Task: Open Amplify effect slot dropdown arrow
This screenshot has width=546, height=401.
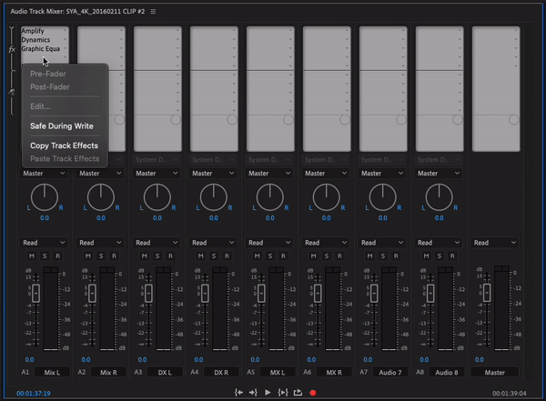Action: tap(66, 31)
